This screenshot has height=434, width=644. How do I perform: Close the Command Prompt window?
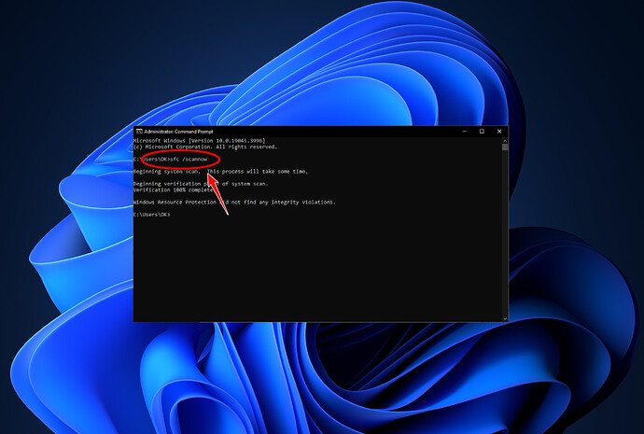[x=499, y=132]
